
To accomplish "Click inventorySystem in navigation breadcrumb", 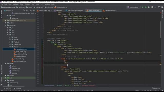I will tap(8, 7).
